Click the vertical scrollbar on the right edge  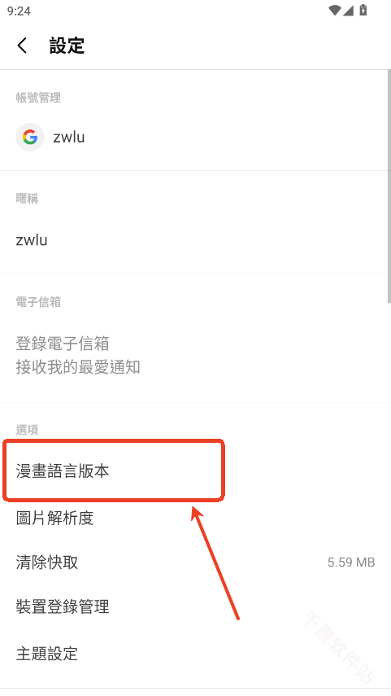pos(389,186)
